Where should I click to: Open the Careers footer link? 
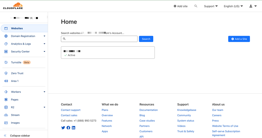[217, 116]
